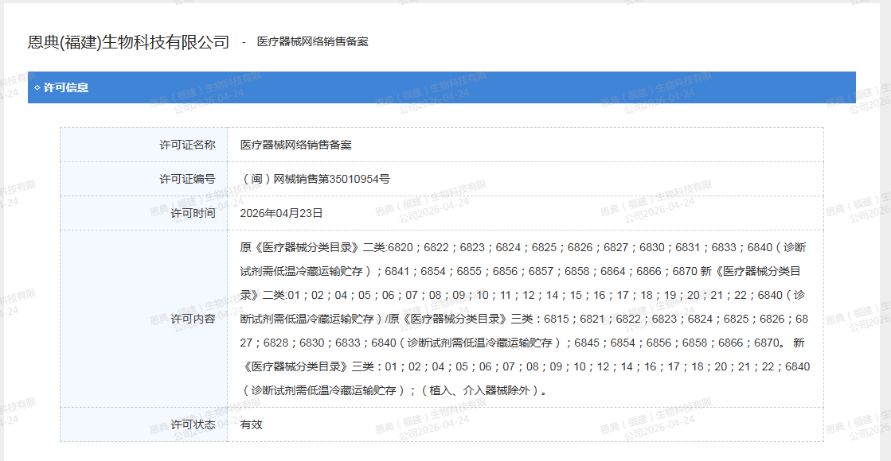Click the code 6815 in the 三类 list
Screen dimensions: 891x461
557,319
